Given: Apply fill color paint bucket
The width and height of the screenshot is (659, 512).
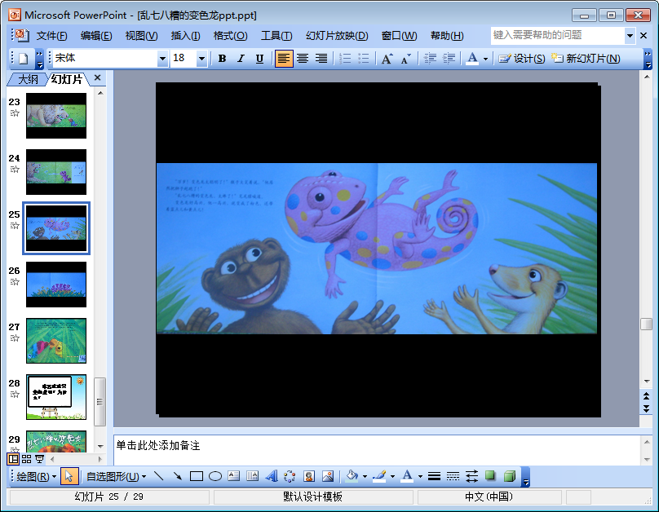Looking at the screenshot, I should click(x=352, y=476).
